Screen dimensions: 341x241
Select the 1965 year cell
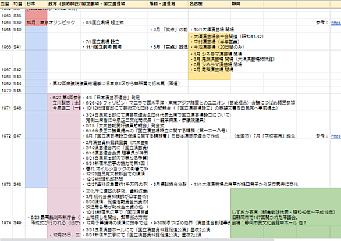(6, 30)
